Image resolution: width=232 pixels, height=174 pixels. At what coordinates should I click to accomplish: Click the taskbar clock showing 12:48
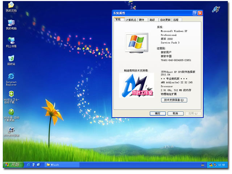pyautogui.click(x=221, y=165)
